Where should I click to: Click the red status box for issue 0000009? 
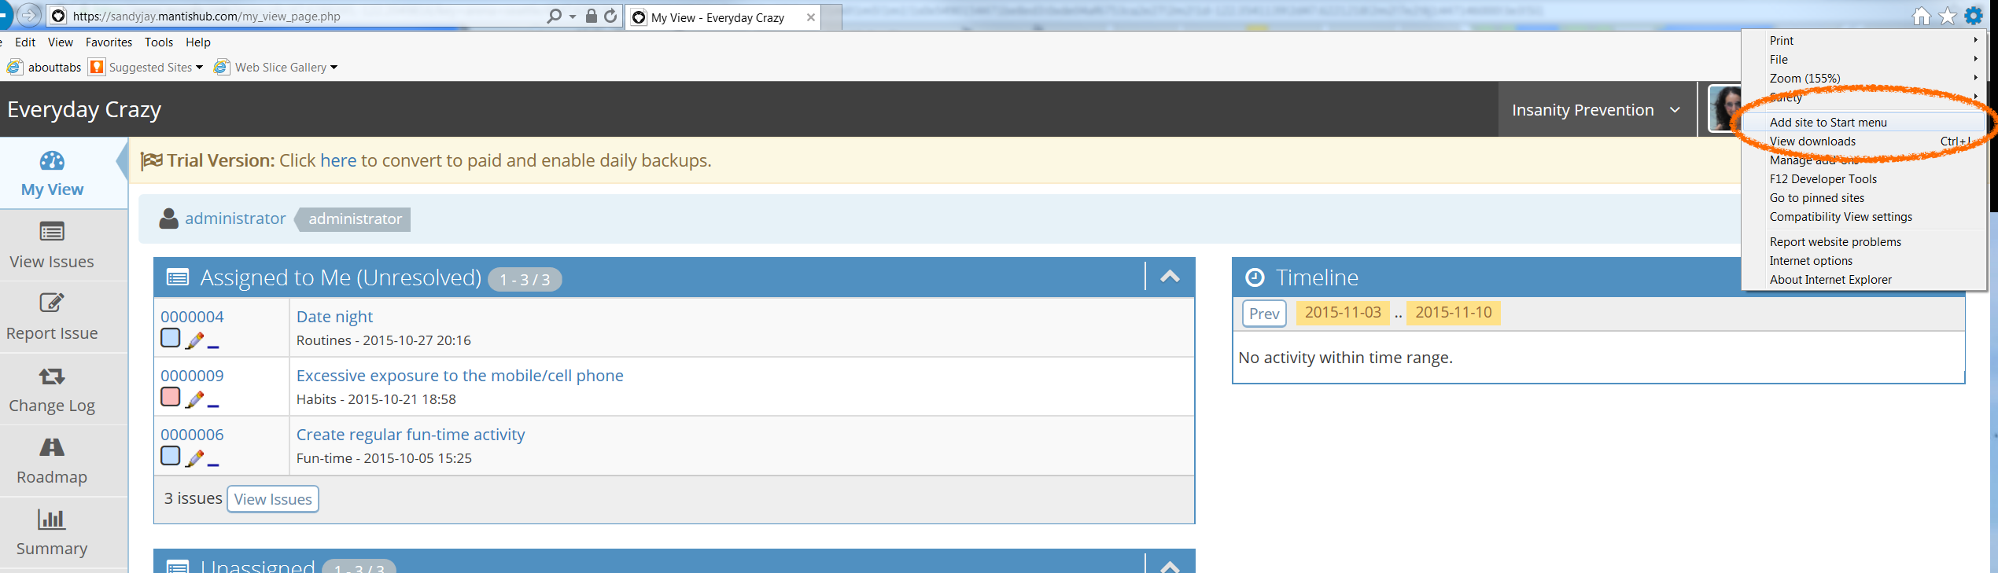(171, 397)
